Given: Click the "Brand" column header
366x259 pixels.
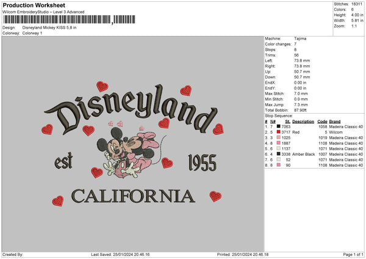Looking at the screenshot, I should pos(335,122).
